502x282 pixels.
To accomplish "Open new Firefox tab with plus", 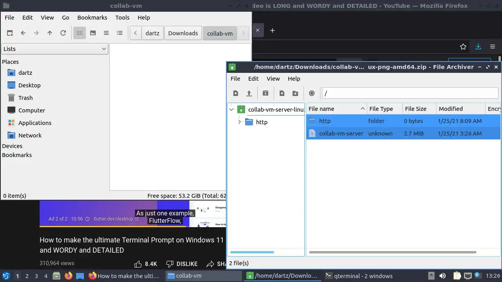I will click(x=273, y=30).
